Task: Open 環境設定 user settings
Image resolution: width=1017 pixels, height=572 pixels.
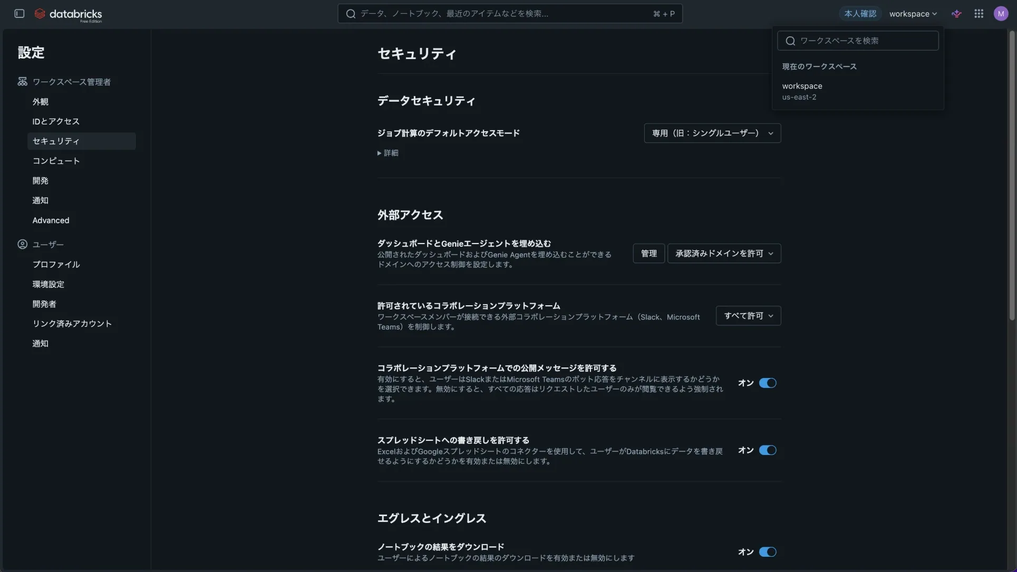Action: point(81,284)
